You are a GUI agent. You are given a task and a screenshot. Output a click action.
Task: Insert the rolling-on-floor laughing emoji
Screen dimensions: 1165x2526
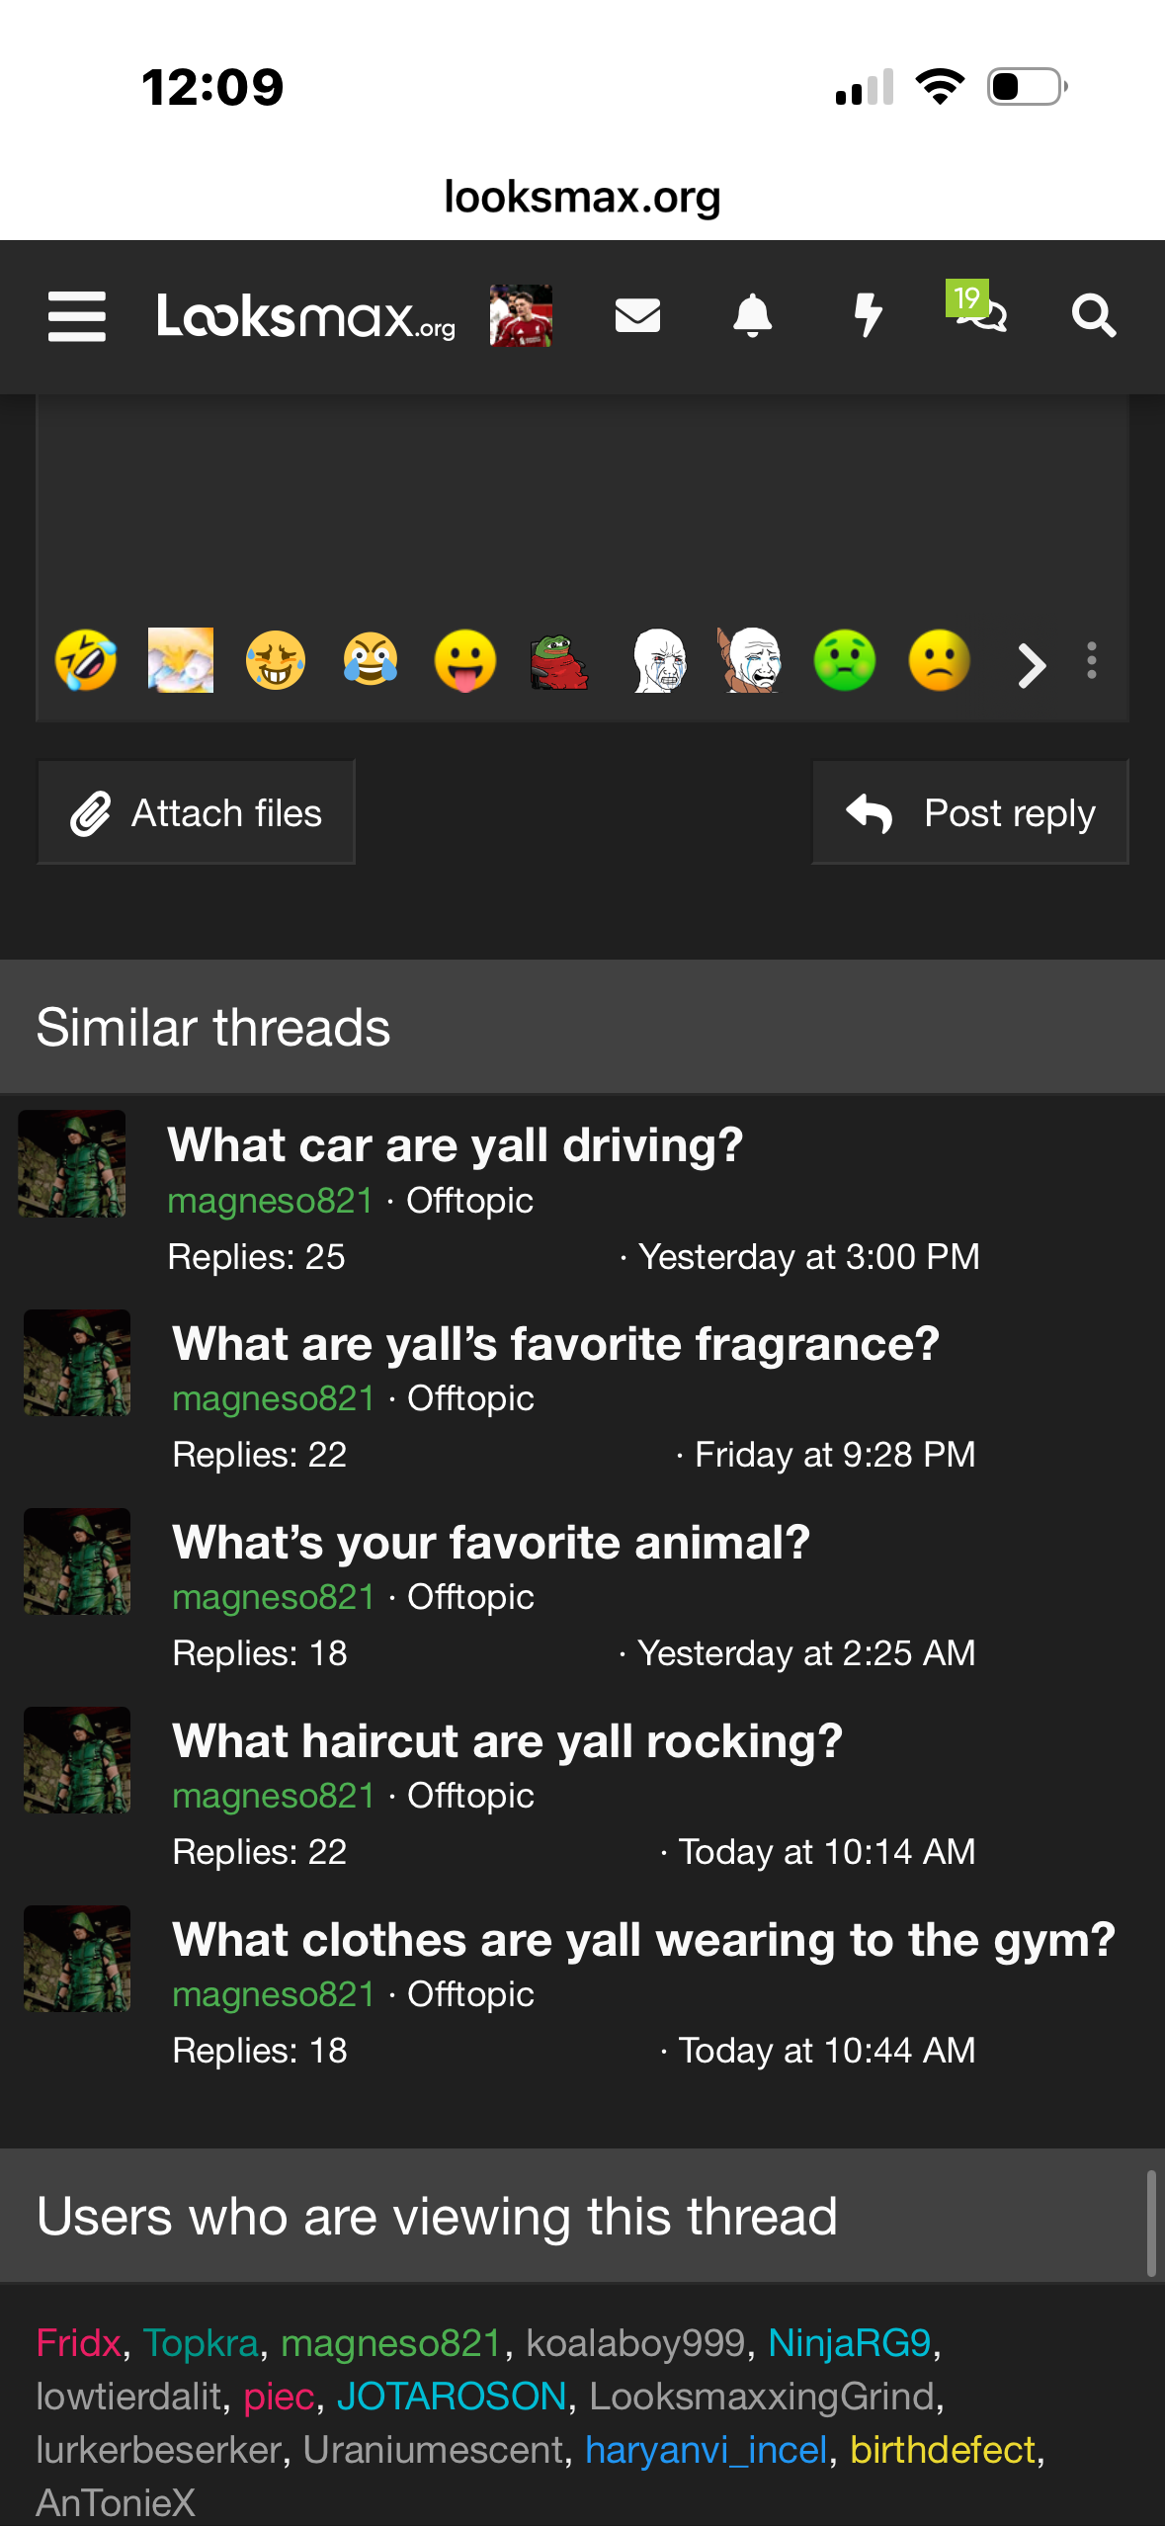pyautogui.click(x=86, y=660)
